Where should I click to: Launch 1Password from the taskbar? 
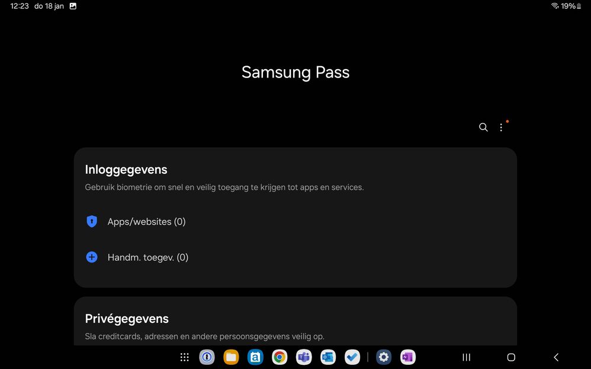(207, 357)
